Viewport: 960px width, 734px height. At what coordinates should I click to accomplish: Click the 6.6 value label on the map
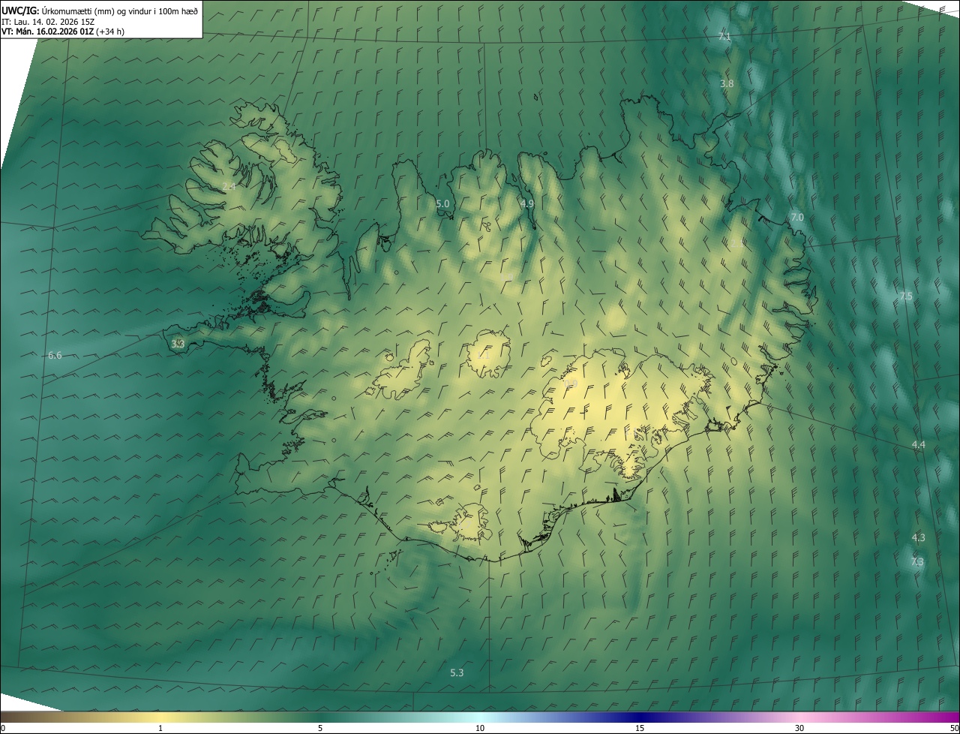[x=55, y=355]
